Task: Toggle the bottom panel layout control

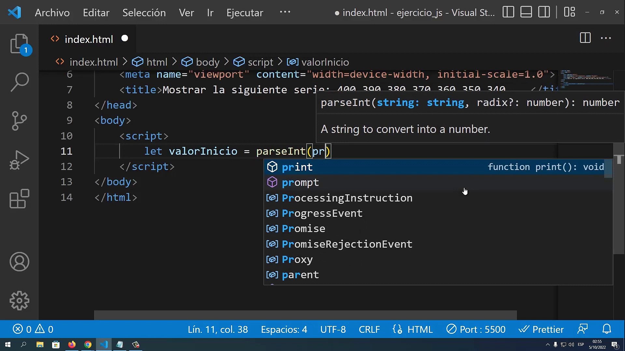Action: [526, 12]
